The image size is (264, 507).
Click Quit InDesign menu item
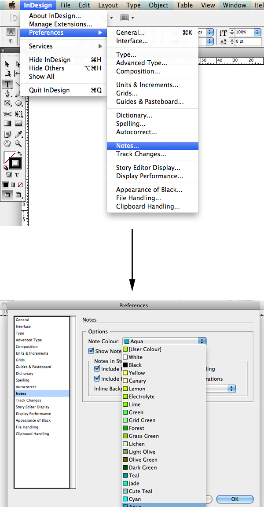tap(63, 90)
